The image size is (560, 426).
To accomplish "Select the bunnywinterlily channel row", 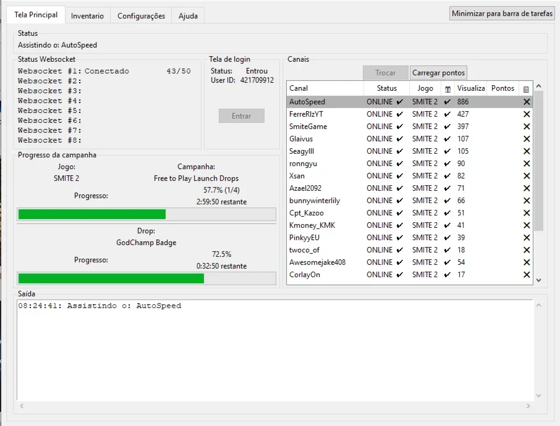I will 409,201.
